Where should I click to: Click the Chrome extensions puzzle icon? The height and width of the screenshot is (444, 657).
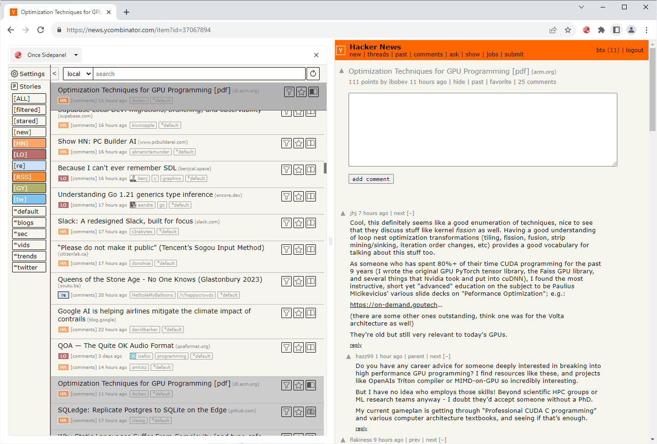click(x=601, y=29)
